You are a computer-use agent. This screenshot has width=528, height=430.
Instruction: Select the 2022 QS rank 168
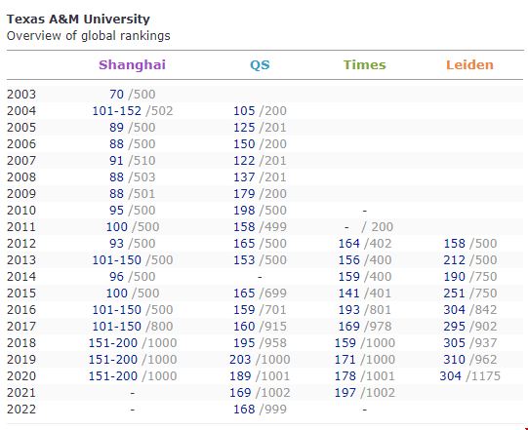click(x=244, y=410)
